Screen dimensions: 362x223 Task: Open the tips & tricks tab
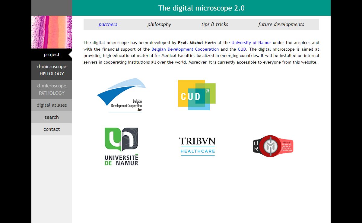pos(215,24)
